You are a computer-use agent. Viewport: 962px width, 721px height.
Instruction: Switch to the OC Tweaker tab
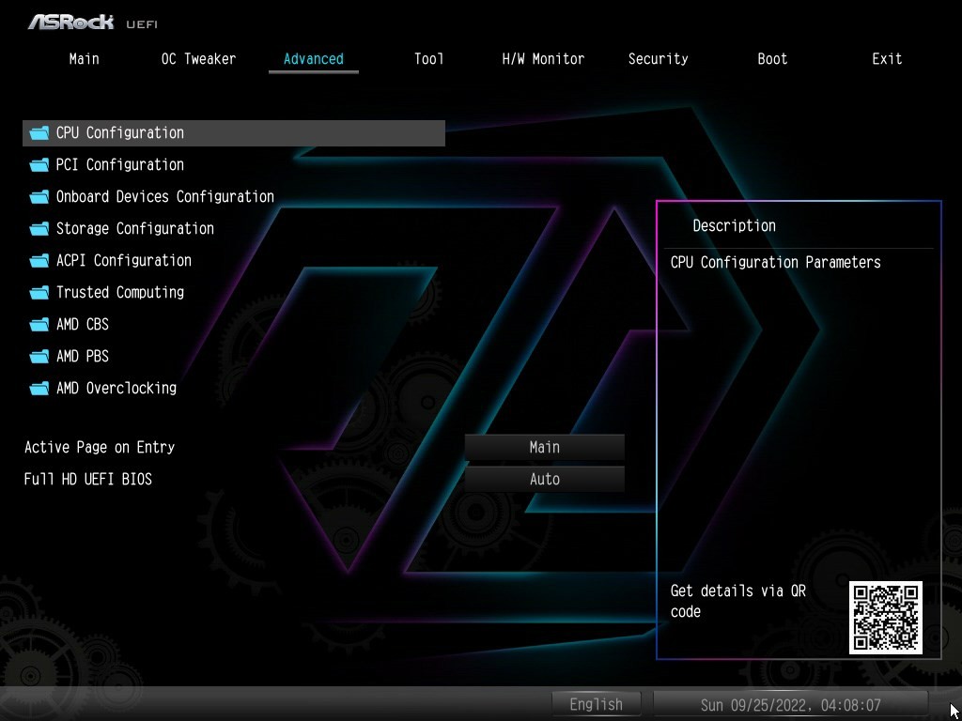[x=198, y=59]
